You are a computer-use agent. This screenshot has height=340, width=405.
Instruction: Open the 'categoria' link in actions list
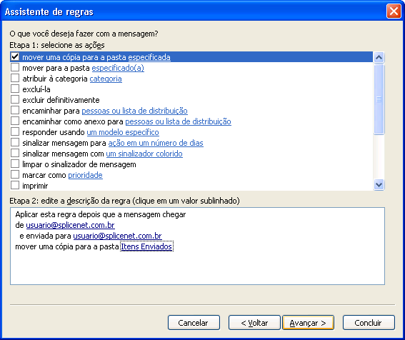tap(106, 79)
